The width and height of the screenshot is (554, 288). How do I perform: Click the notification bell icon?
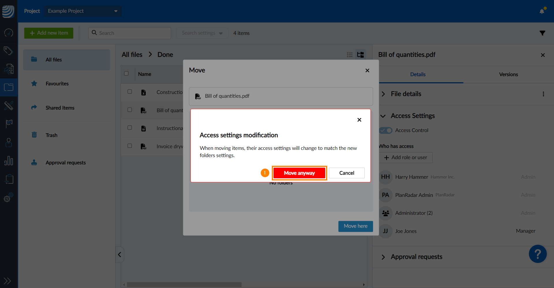[x=542, y=11]
